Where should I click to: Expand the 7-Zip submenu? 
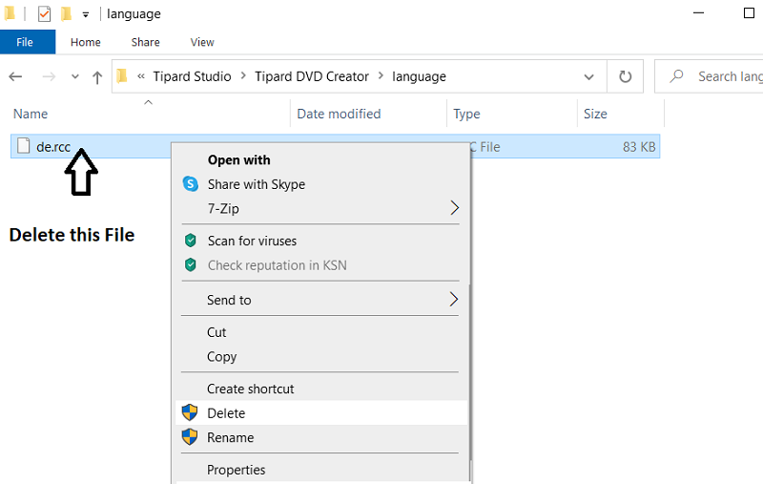coord(454,208)
